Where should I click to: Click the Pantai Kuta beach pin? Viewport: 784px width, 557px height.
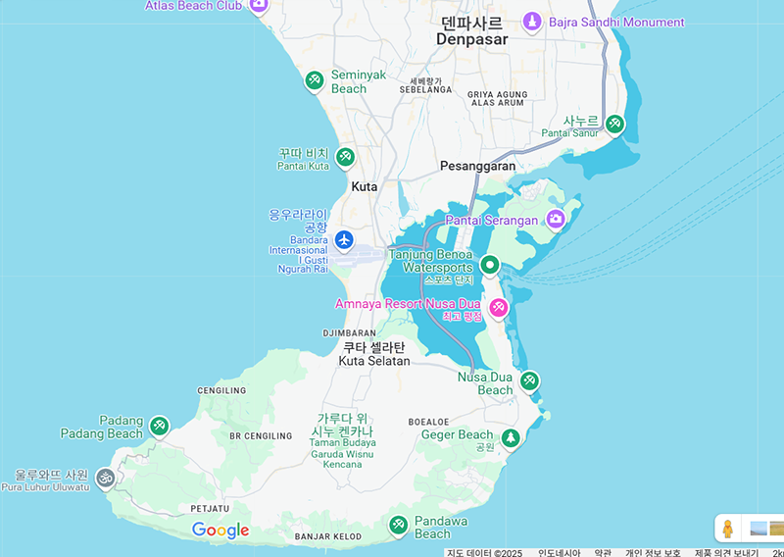point(345,157)
